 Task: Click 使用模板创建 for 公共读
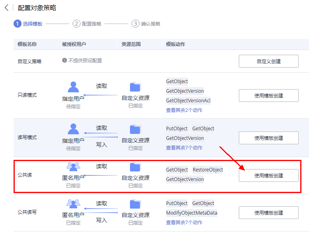click(x=268, y=175)
